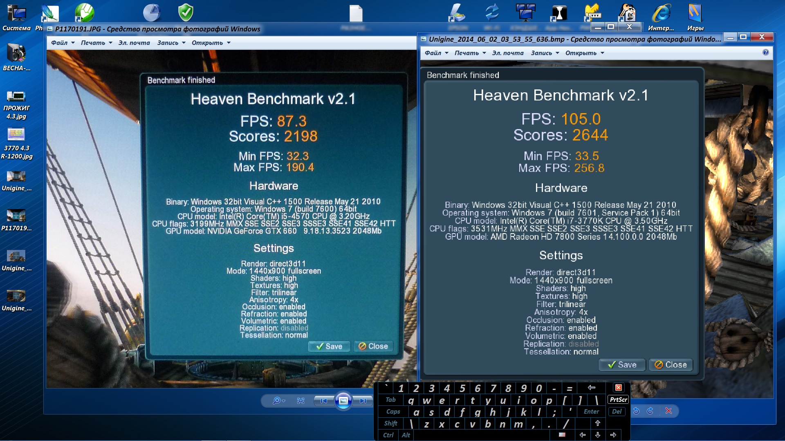Expand Запись dropdown in the Unigine window
Image resolution: width=785 pixels, height=441 pixels.
[x=545, y=53]
